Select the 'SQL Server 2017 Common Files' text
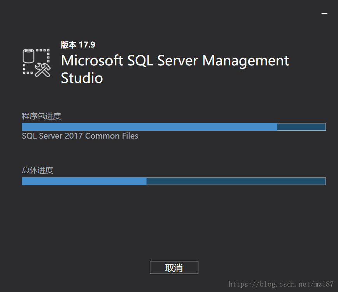 point(80,136)
